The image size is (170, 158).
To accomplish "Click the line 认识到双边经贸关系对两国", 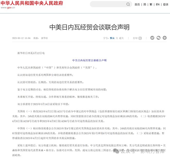I will point(45,75).
